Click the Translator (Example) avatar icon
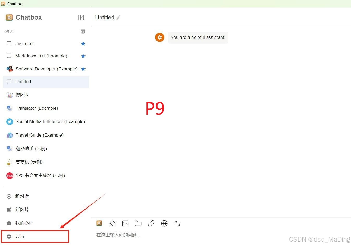The image size is (351, 245). [x=9, y=108]
